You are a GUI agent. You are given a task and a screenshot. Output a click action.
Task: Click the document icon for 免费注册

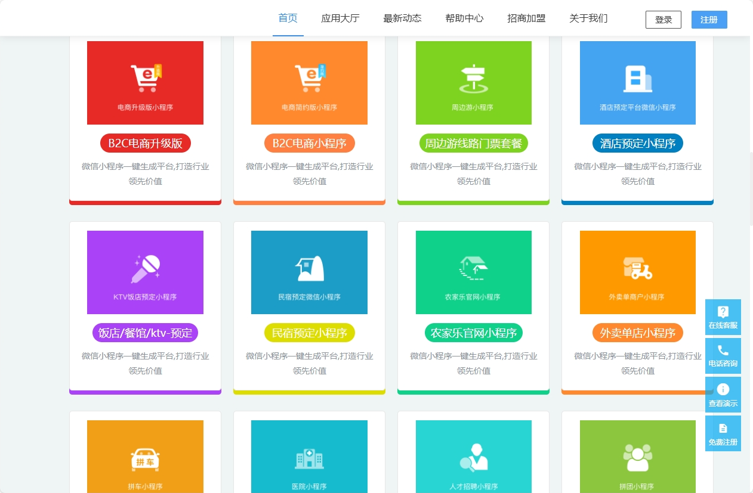(723, 428)
